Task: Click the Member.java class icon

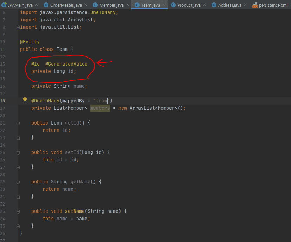Action: point(95,5)
